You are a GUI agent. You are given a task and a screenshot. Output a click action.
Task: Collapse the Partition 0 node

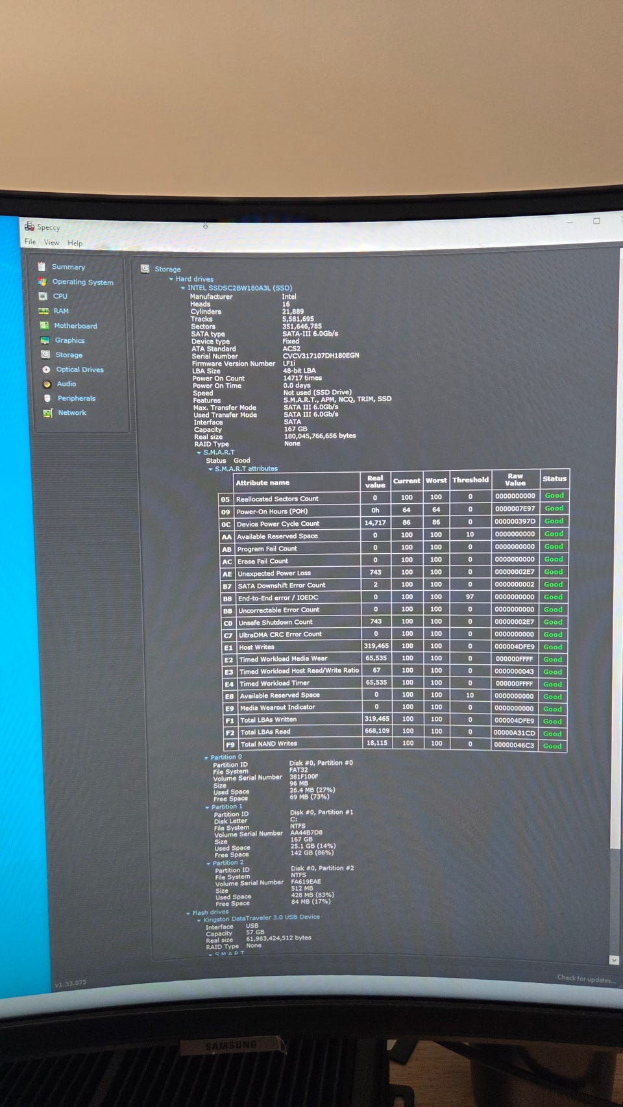point(206,758)
